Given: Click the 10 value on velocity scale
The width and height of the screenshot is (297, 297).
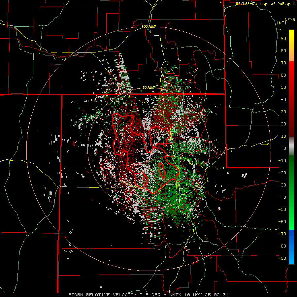Looking at the screenshot, I should point(283,136).
